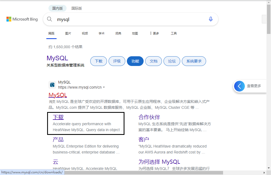Click the vertical scrollbar down arrow
The width and height of the screenshot is (271, 175).
269,168
